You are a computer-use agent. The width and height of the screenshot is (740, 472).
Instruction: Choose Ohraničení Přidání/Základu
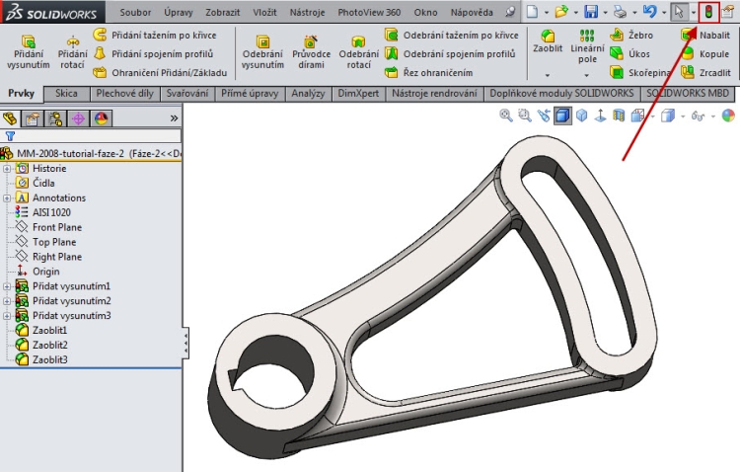(x=161, y=73)
